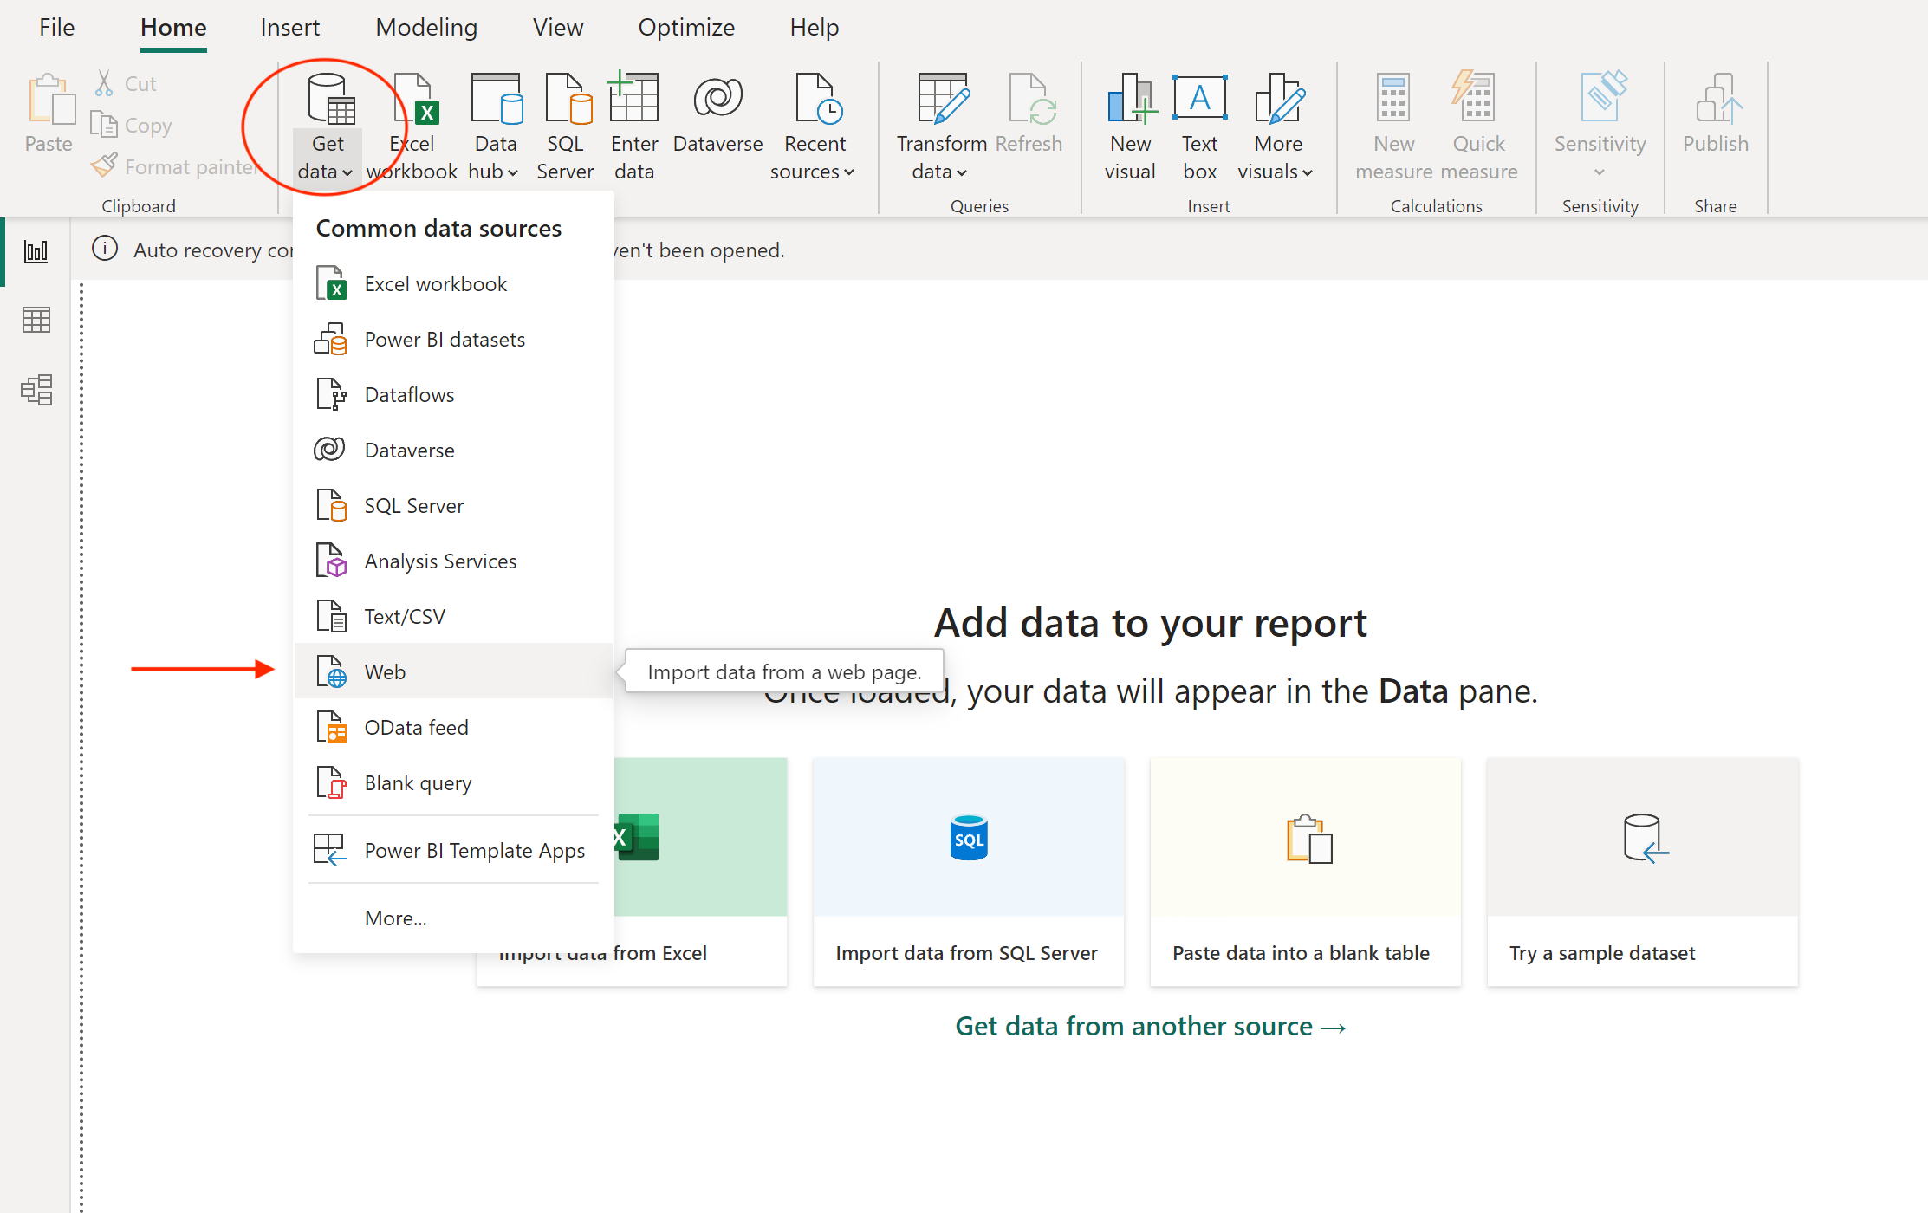The width and height of the screenshot is (1928, 1213).
Task: Click the SQL Server ribbon icon
Action: (x=566, y=126)
